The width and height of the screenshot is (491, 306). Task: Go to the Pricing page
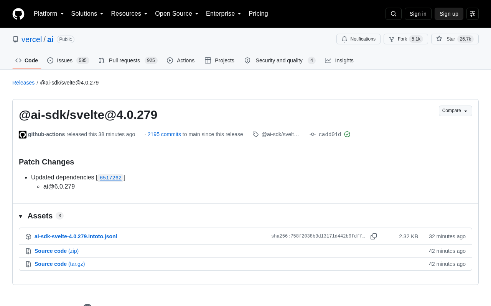tap(258, 14)
